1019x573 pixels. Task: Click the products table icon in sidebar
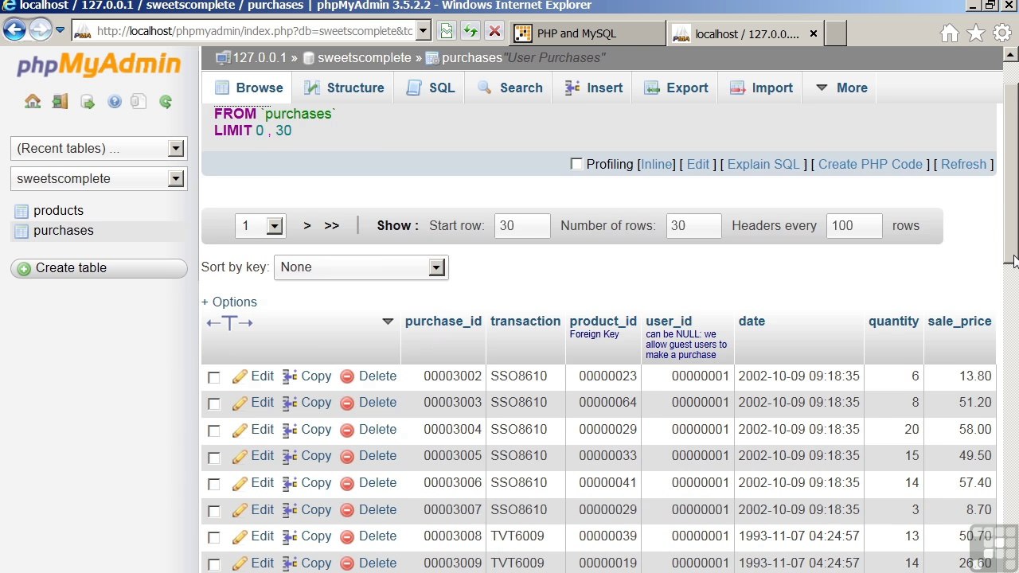[21, 211]
